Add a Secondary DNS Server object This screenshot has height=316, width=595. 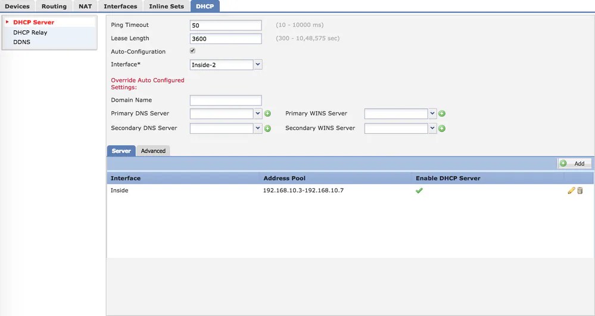pos(267,129)
